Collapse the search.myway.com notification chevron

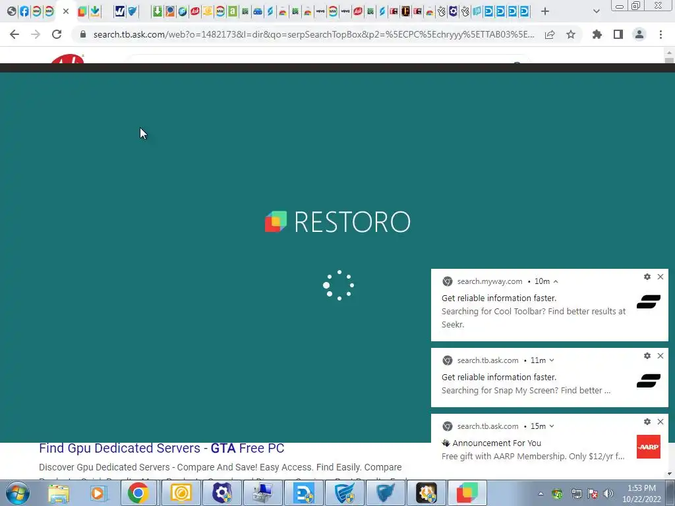(556, 281)
